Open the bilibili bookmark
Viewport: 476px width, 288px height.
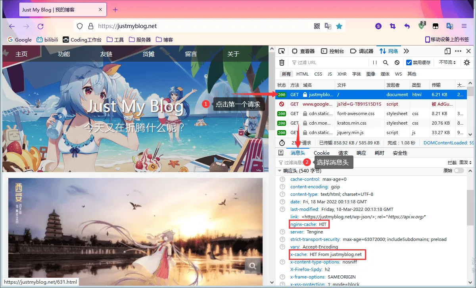click(x=48, y=40)
